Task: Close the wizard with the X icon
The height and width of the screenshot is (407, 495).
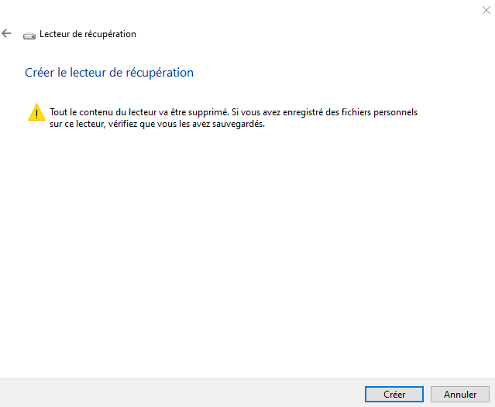Action: (x=486, y=10)
